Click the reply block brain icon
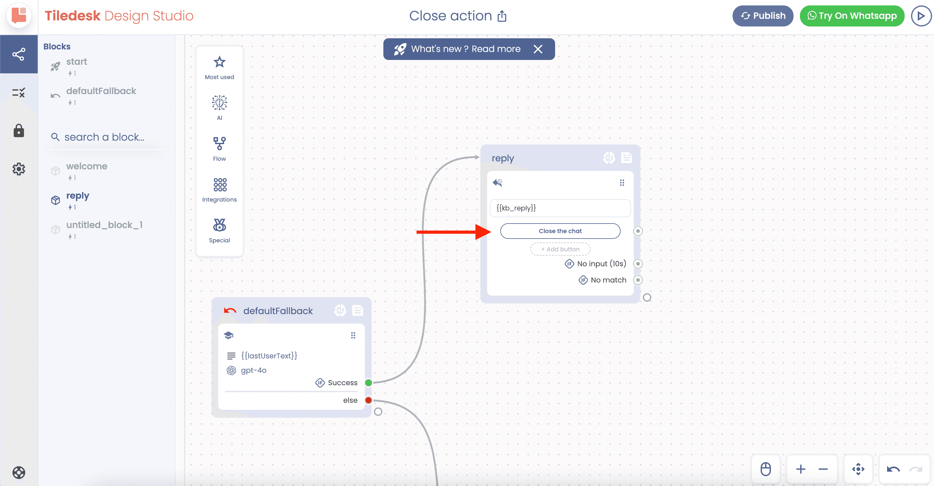 (609, 158)
